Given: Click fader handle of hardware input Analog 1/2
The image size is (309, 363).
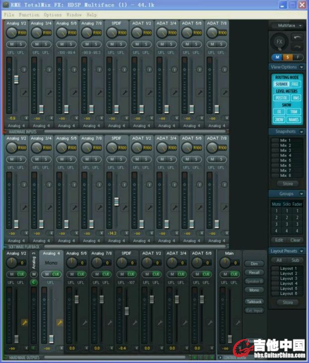Looking at the screenshot, I should click(16, 79).
